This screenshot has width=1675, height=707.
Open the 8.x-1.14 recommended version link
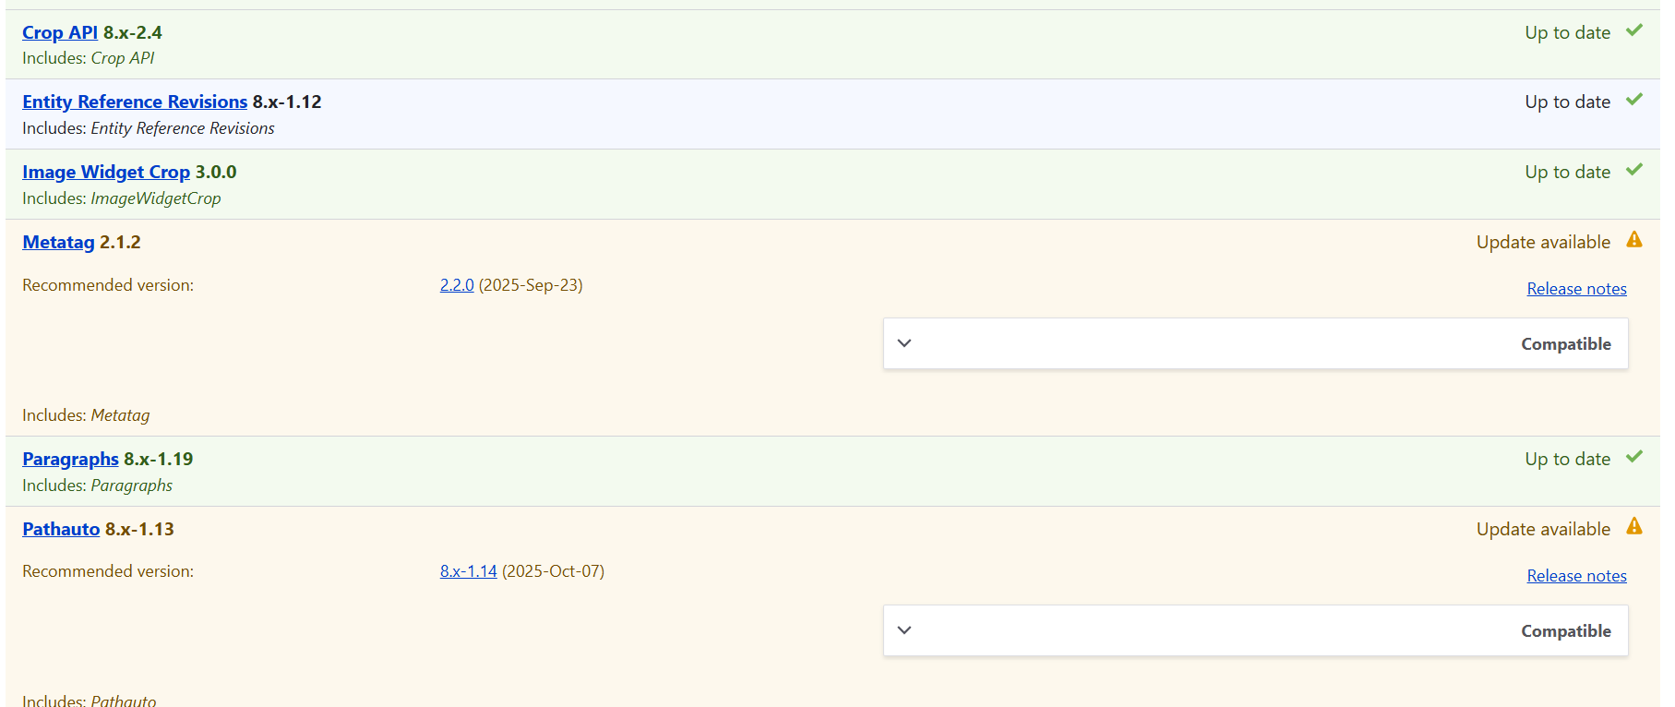[x=468, y=571]
